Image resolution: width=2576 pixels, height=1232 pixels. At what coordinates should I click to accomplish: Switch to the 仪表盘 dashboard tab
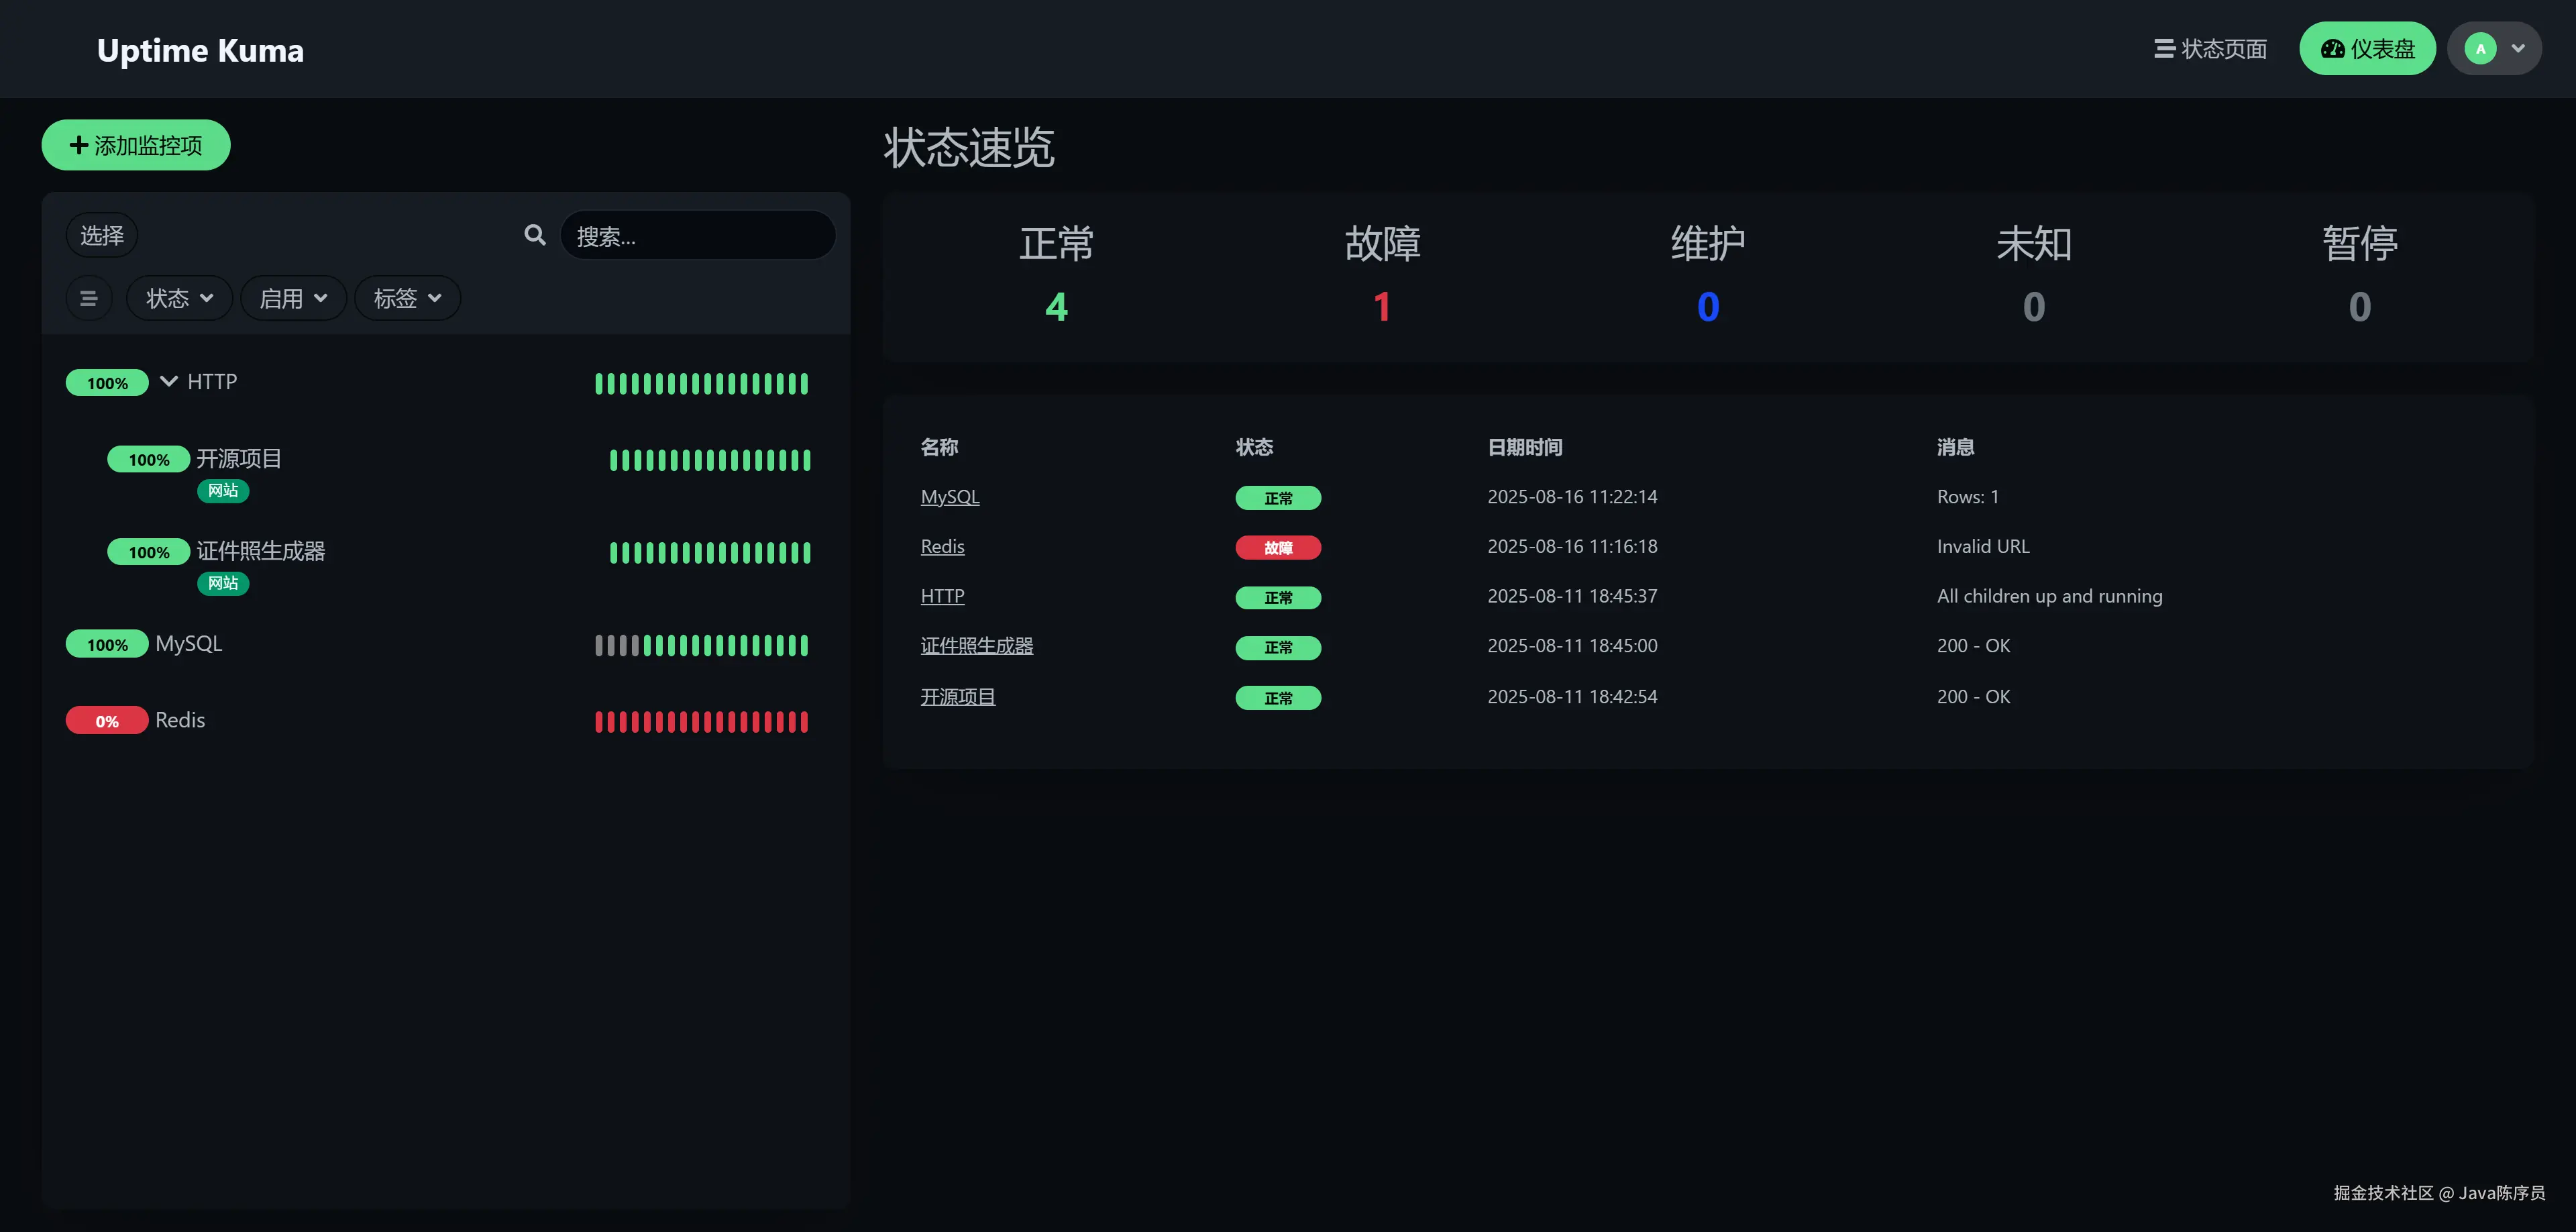pos(2367,48)
